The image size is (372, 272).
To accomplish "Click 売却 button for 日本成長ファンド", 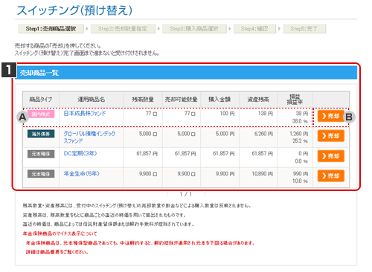I will click(331, 116).
